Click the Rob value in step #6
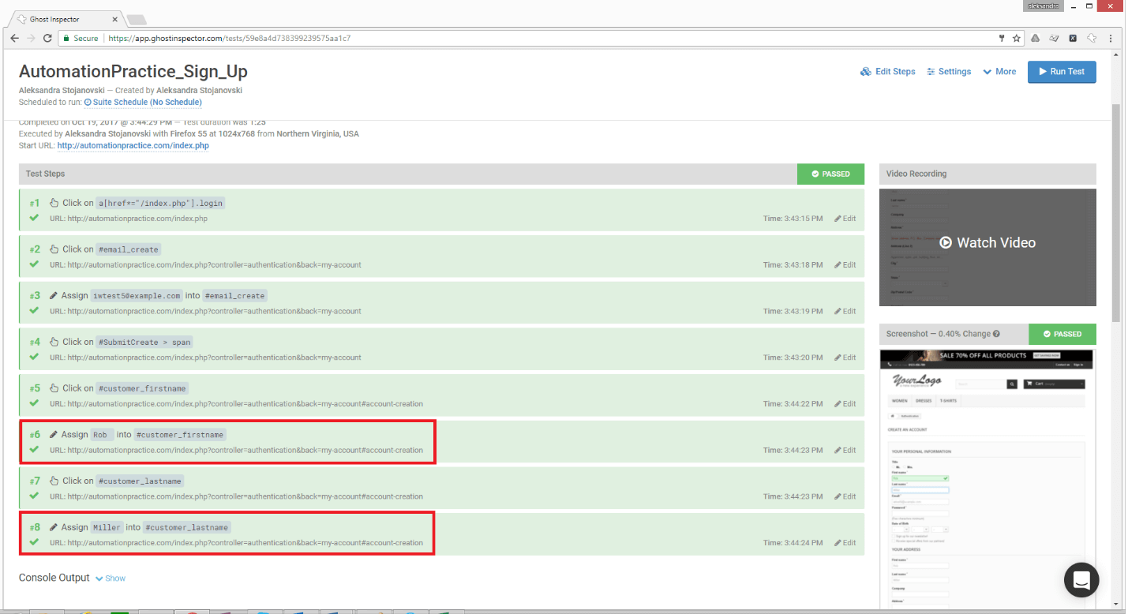 [102, 435]
